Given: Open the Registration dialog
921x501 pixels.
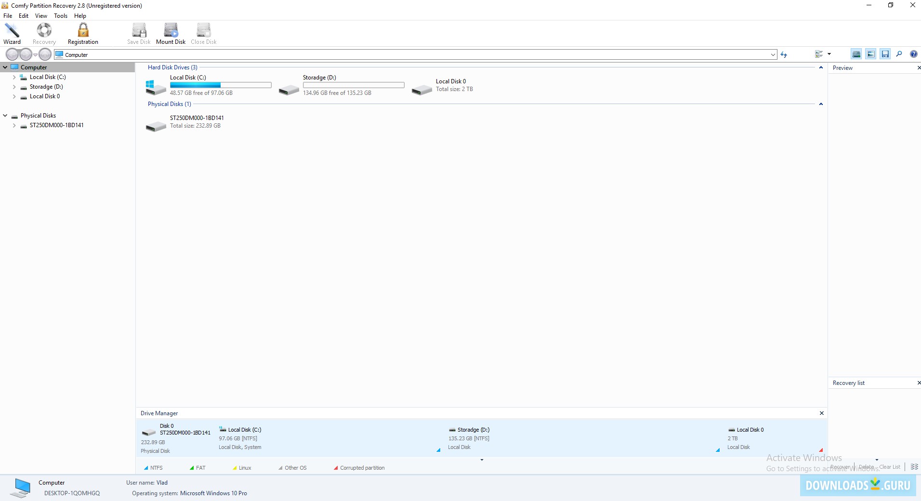Looking at the screenshot, I should [x=82, y=33].
